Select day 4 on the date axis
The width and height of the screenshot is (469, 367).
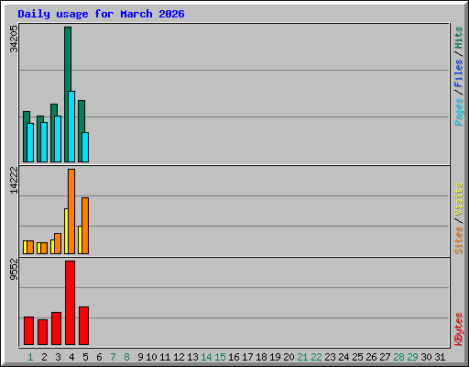click(x=71, y=357)
